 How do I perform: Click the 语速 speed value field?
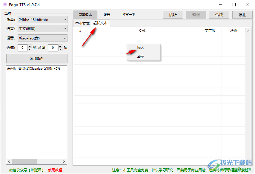tap(22, 48)
